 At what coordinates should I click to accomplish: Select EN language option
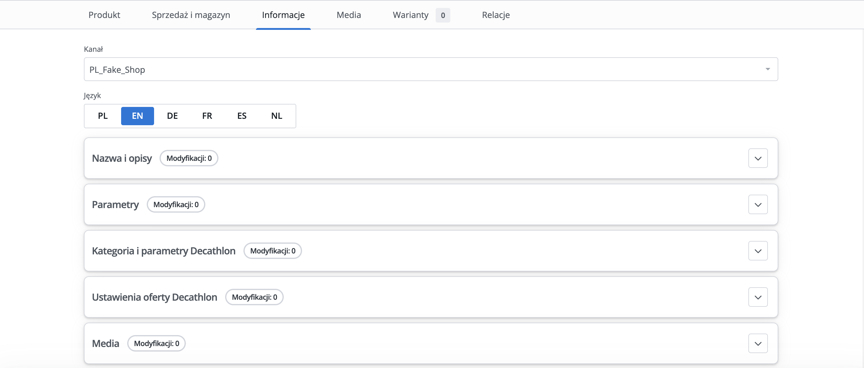coord(138,116)
